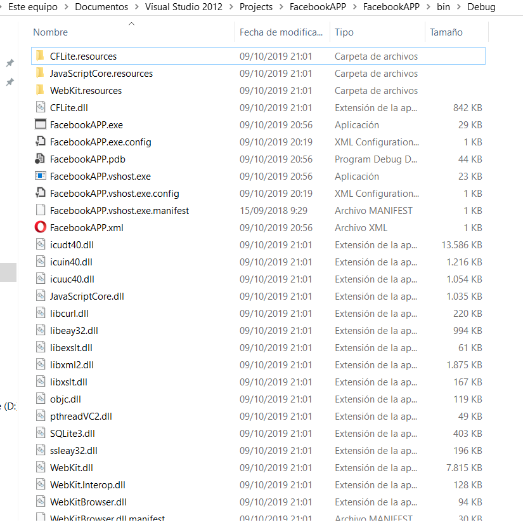This screenshot has width=523, height=527.
Task: Click the Archivo XML type cell
Action: (x=361, y=228)
